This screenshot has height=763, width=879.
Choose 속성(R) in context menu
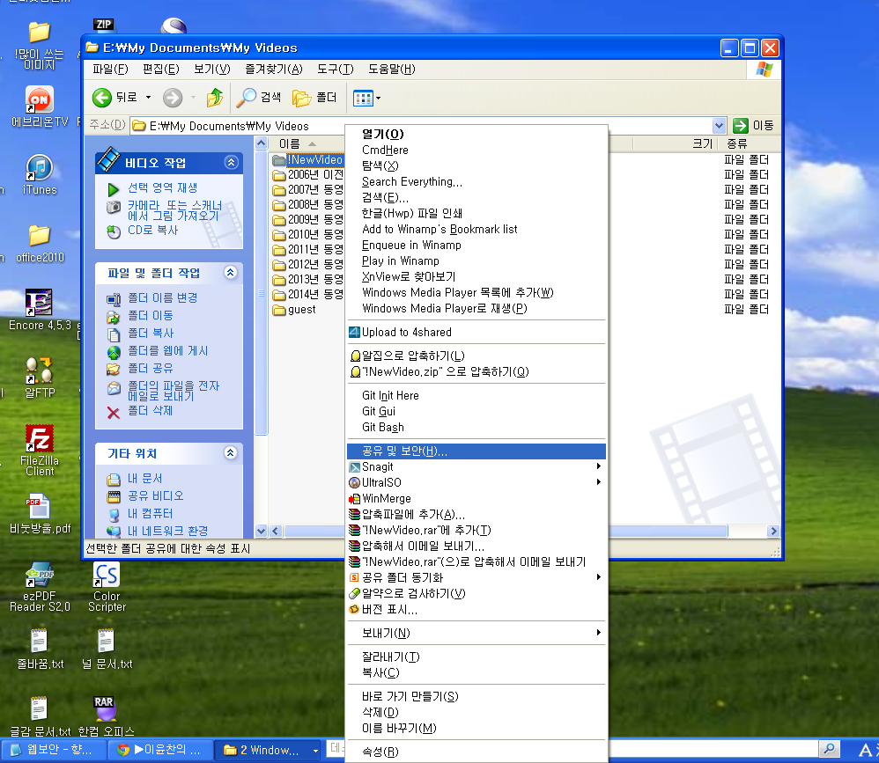(x=476, y=752)
